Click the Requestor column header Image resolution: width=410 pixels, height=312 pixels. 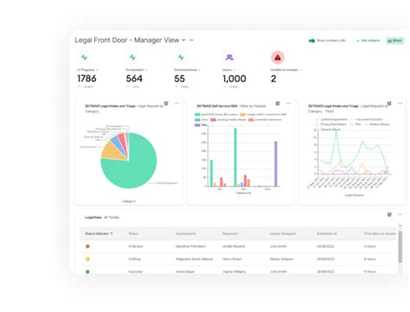(230, 233)
